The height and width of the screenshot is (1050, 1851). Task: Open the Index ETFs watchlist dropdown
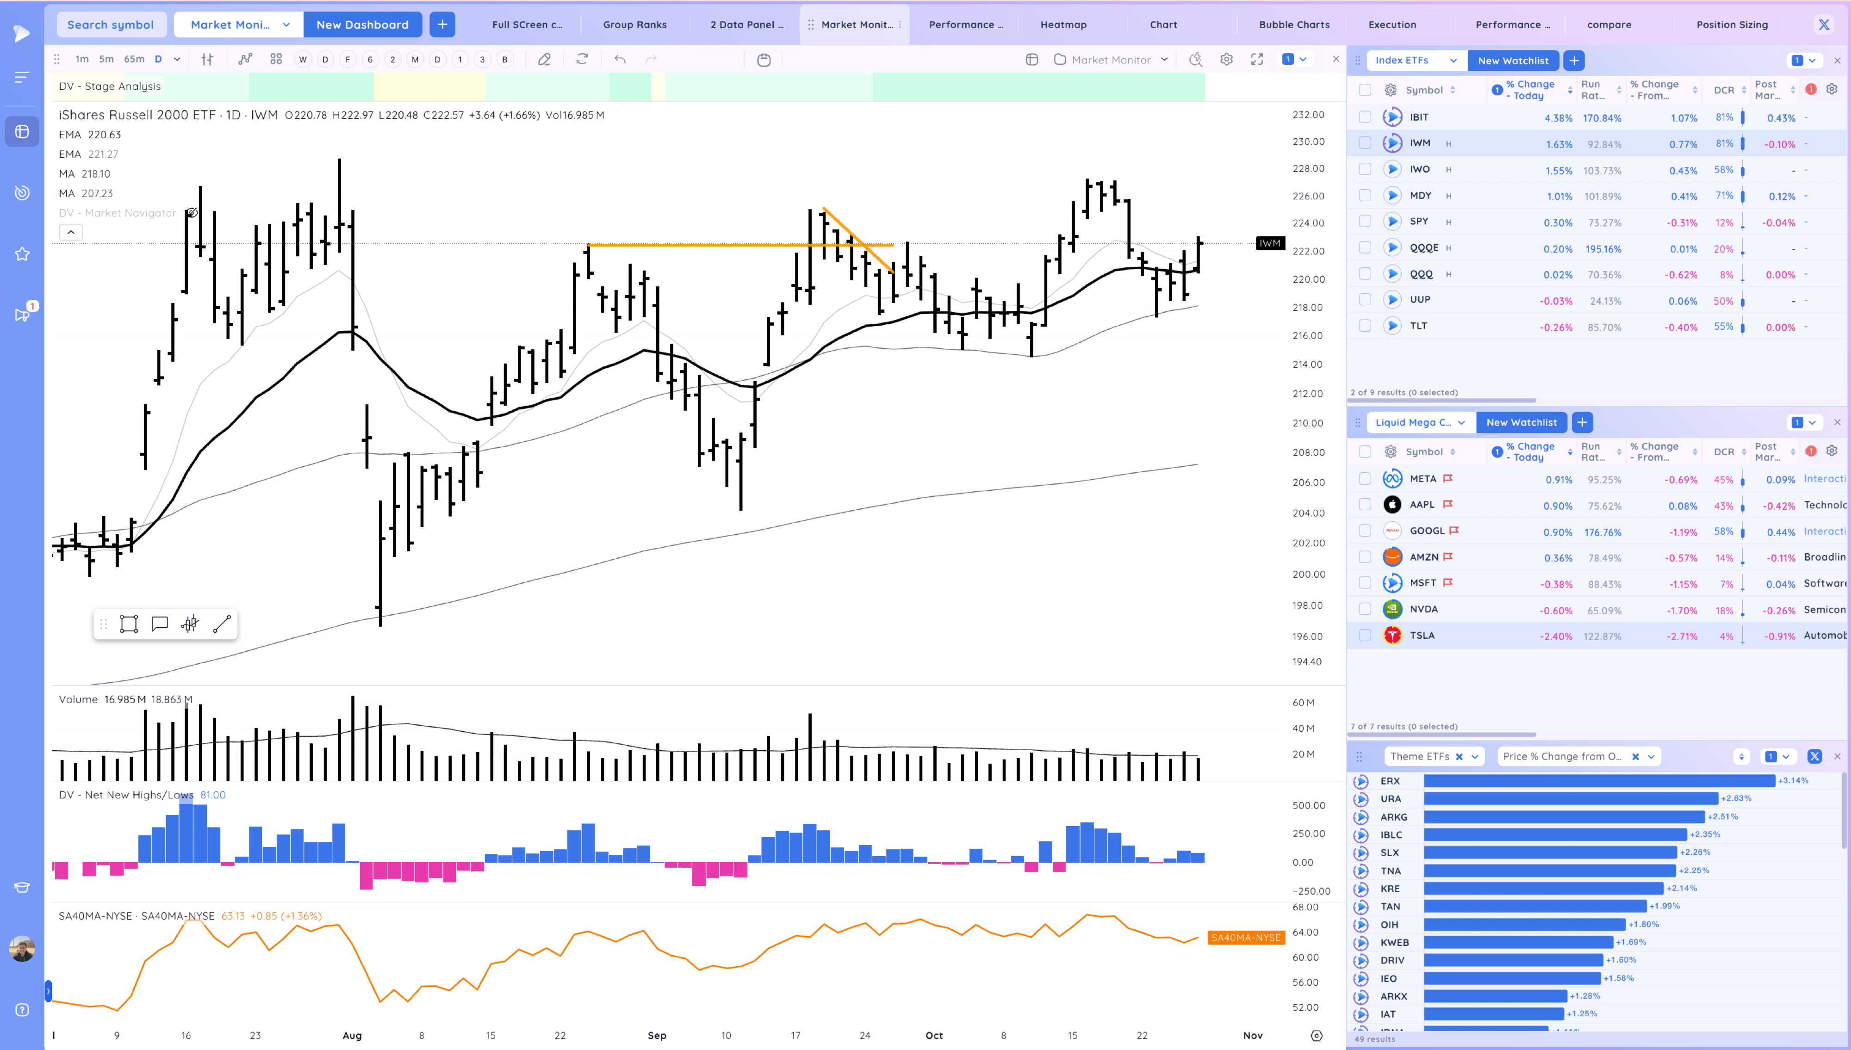pos(1453,61)
